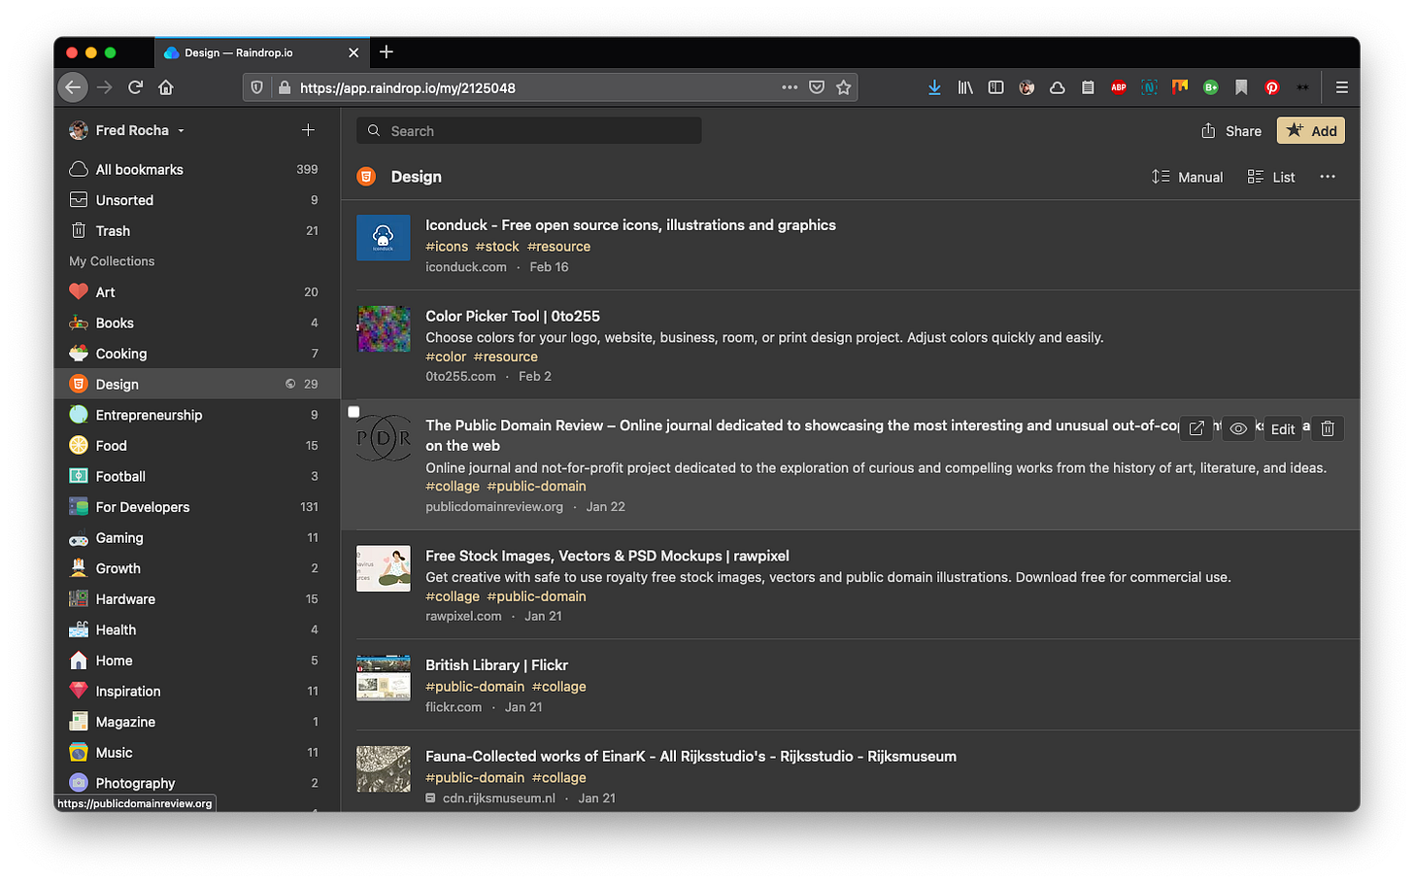Open Fauna-Collected works Rijksmuseum bookmark
This screenshot has width=1414, height=883.
point(690,756)
